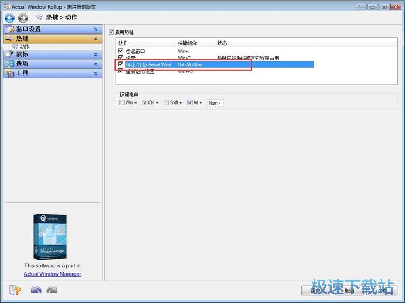Enable the Shift + modifier checkbox
Image resolution: width=405 pixels, height=303 pixels.
coord(166,102)
